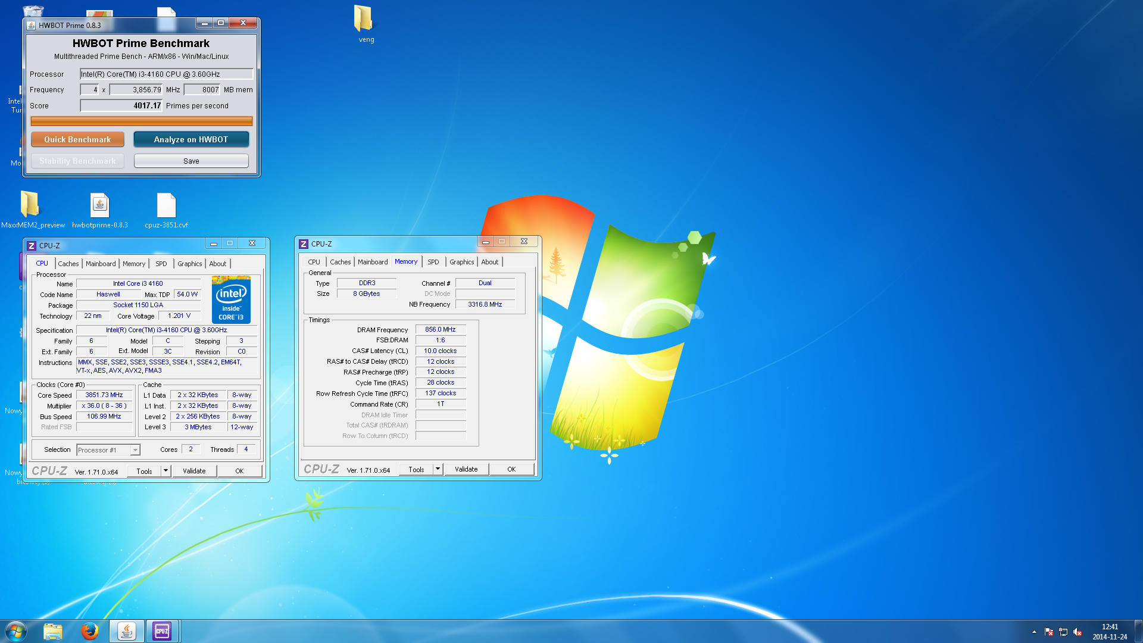Viewport: 1143px width, 643px height.
Task: Open Graphics tab in left CPU-Z
Action: pyautogui.click(x=190, y=264)
